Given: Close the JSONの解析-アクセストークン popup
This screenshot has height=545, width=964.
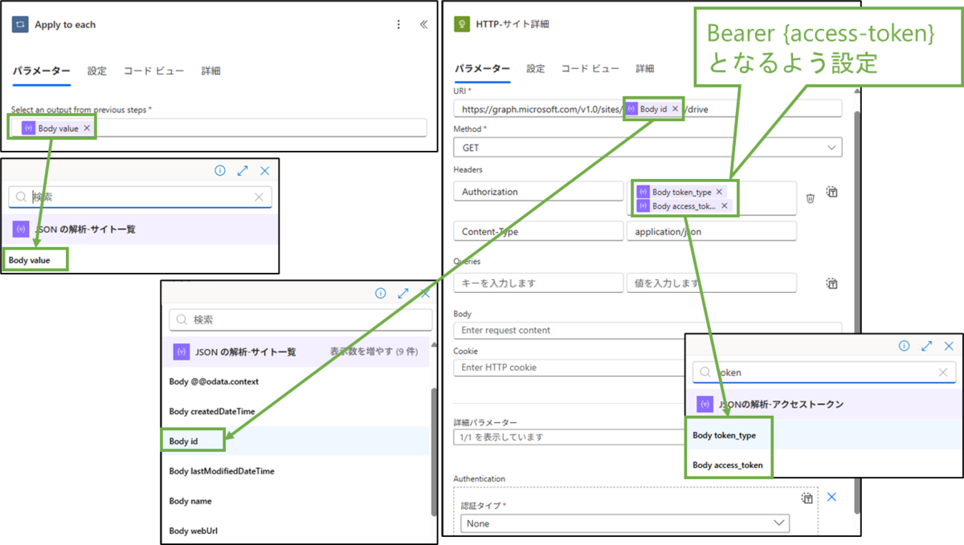Looking at the screenshot, I should [949, 346].
